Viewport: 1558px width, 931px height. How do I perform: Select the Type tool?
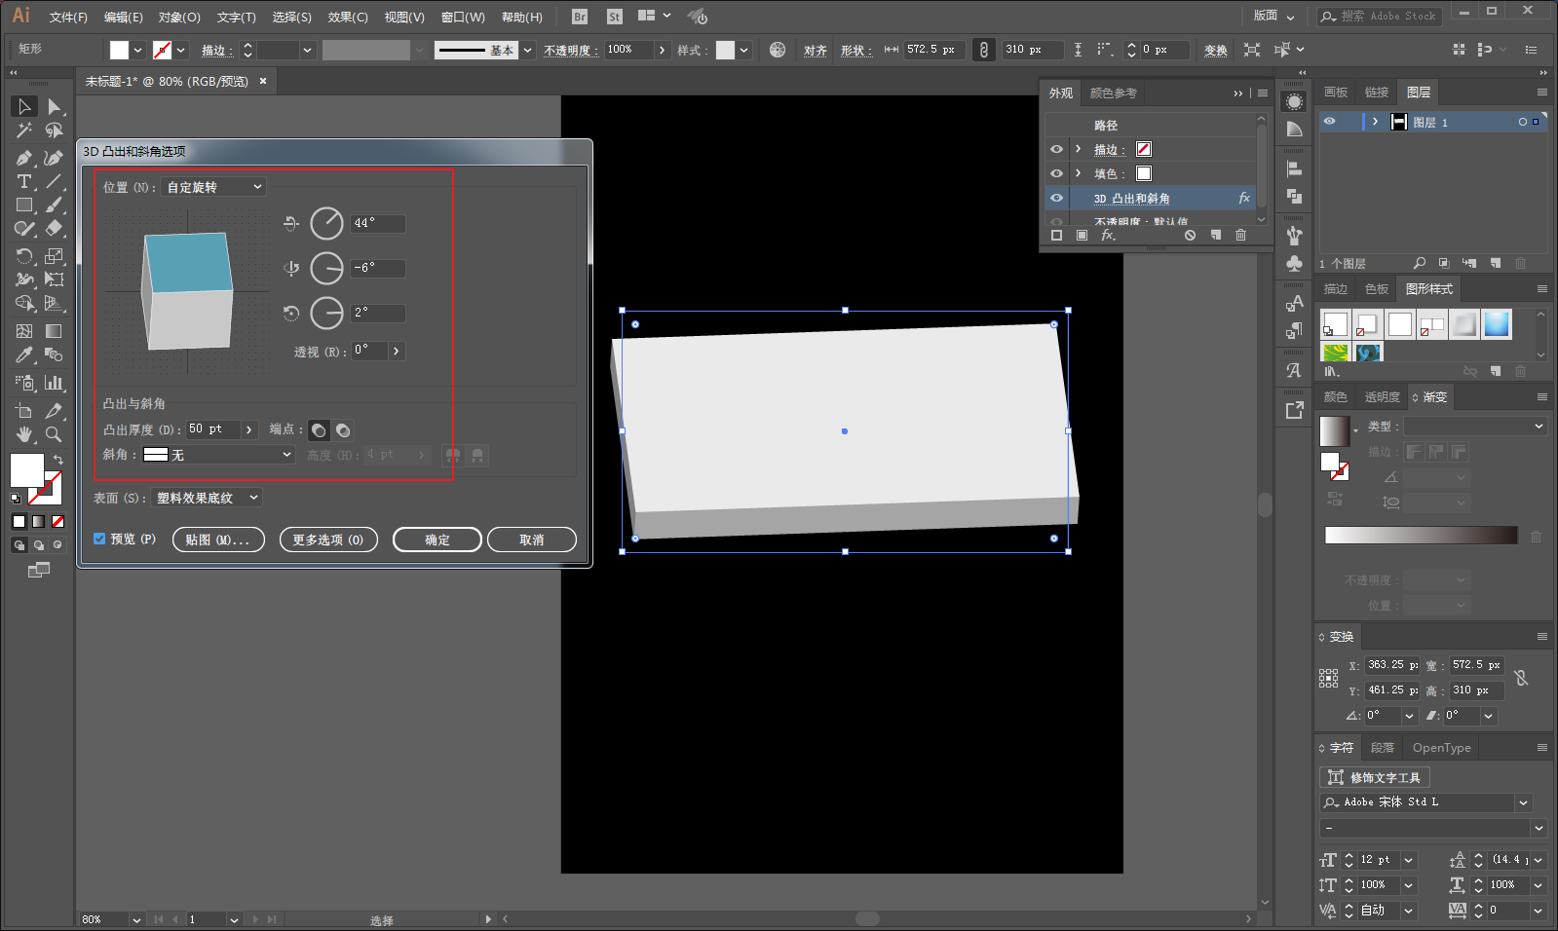(24, 182)
